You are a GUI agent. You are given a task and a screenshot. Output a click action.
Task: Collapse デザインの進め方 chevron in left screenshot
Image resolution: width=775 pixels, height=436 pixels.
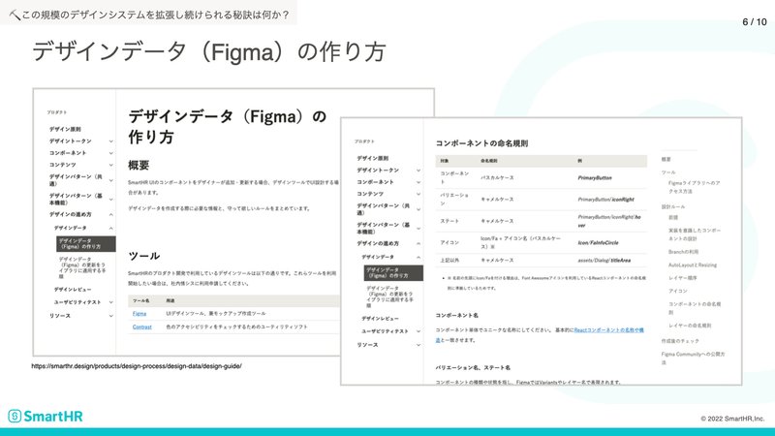(110, 214)
